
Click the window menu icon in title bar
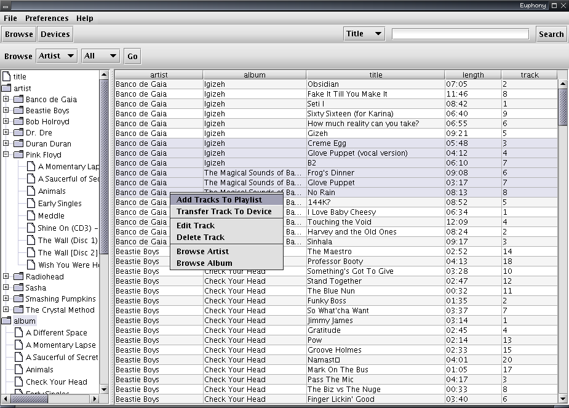[x=5, y=6]
